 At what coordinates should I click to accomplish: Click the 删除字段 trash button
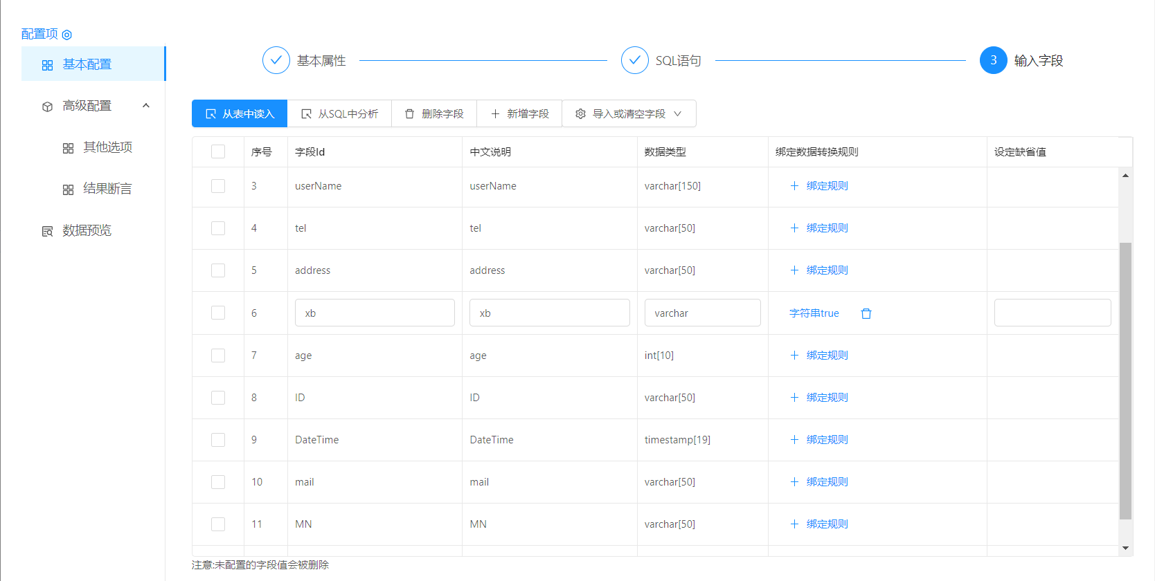point(434,114)
